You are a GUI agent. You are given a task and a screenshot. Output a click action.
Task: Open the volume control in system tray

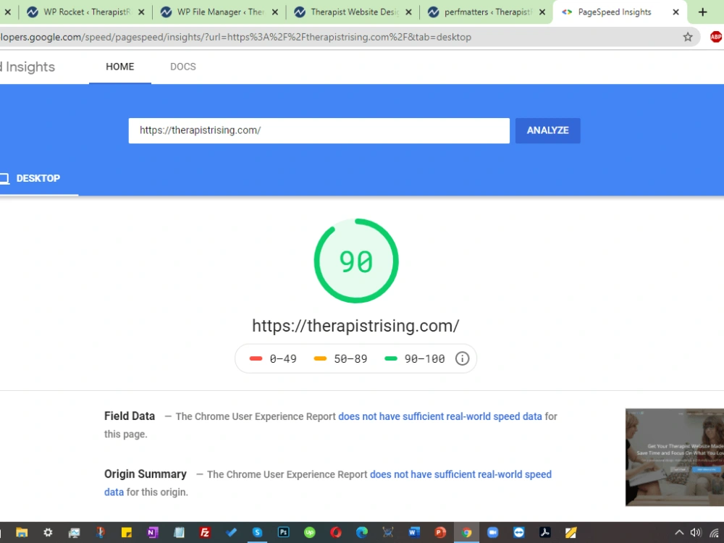click(696, 532)
